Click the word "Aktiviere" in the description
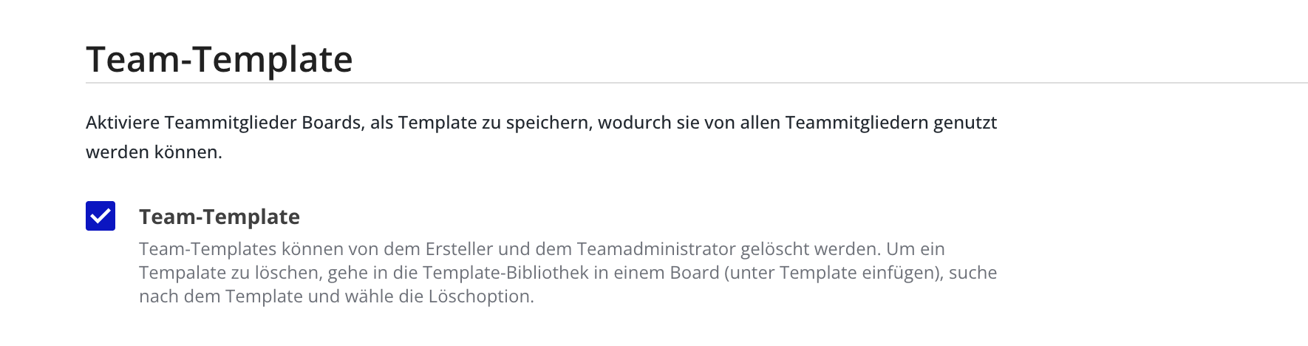 coord(123,122)
